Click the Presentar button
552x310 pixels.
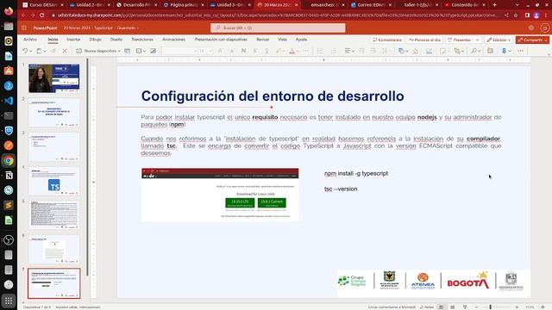(459, 40)
